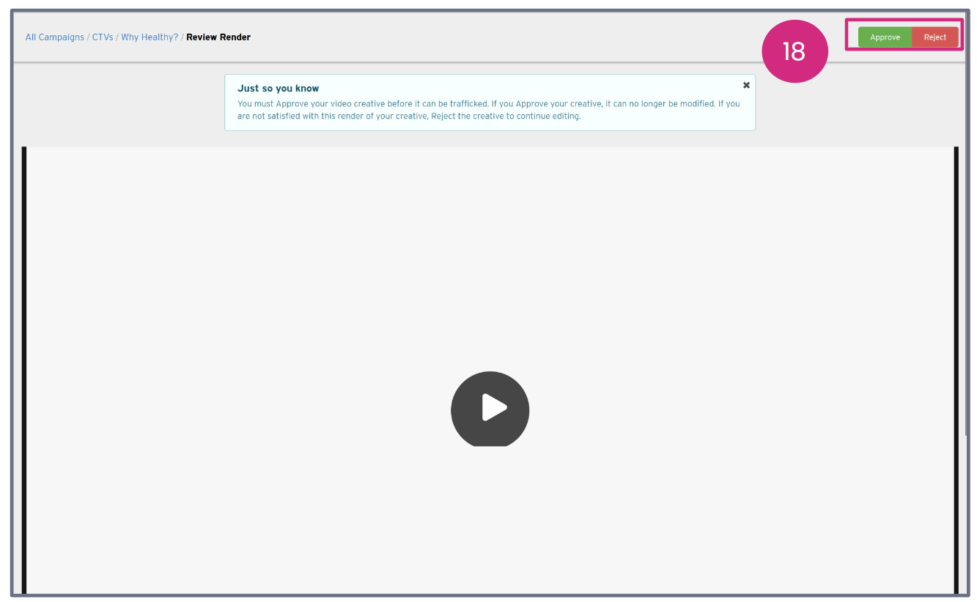Open the CTVs breadcrumb link
This screenshot has height=602, width=977.
click(x=103, y=37)
